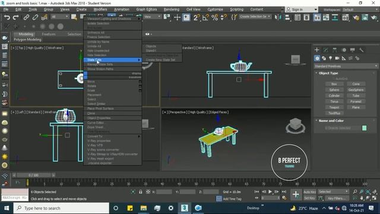Toggle the Ribbon display toolbar button
The width and height of the screenshot is (380, 214).
(317, 17)
